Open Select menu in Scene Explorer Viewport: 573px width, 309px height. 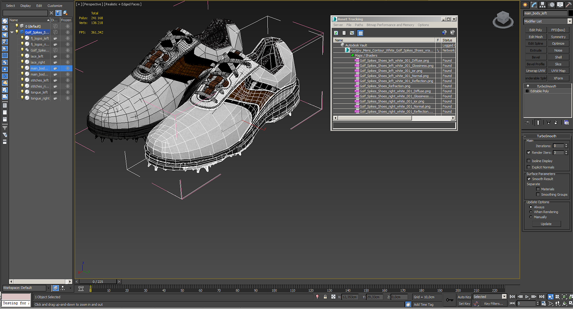(10, 6)
